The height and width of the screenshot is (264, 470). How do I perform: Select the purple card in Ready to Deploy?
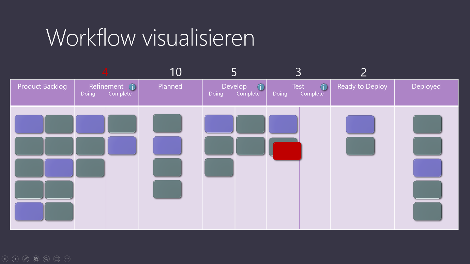[x=360, y=124]
